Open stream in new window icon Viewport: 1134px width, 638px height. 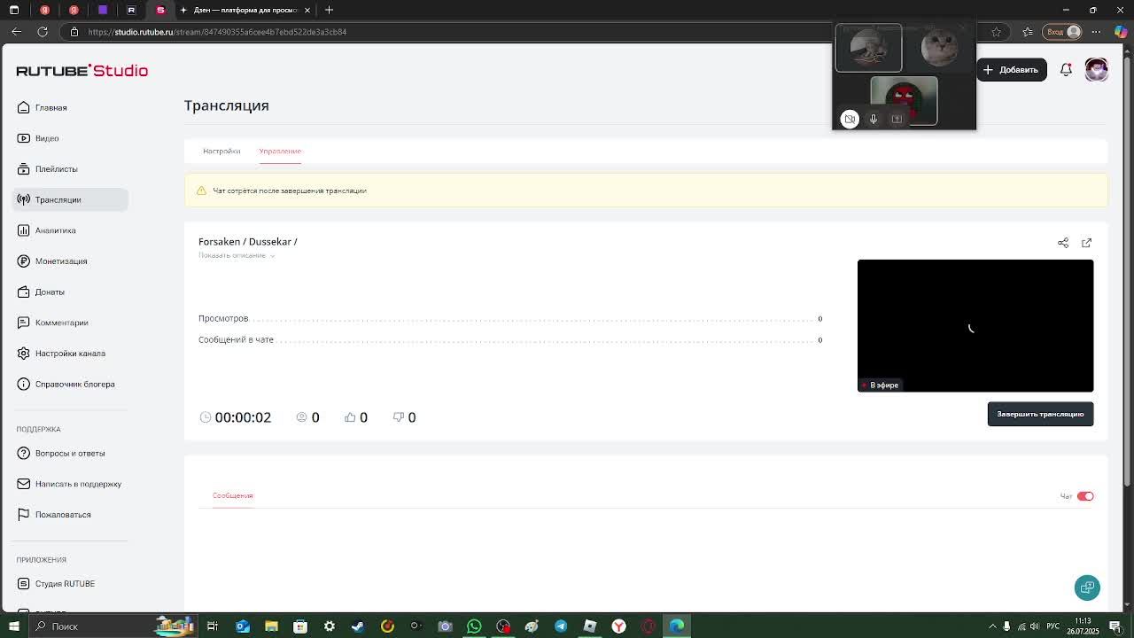pos(1086,243)
